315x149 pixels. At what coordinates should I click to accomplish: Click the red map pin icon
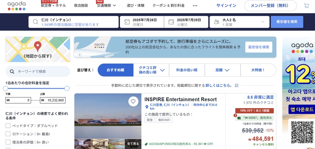[38, 46]
